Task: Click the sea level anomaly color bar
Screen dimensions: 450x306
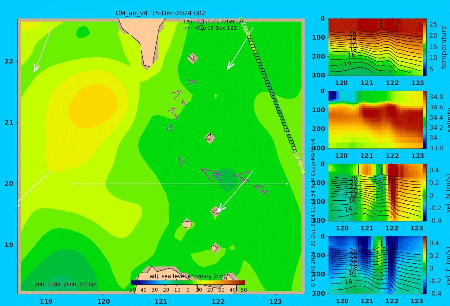Action: [188, 283]
